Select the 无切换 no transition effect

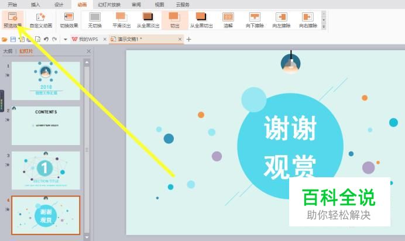(x=95, y=20)
